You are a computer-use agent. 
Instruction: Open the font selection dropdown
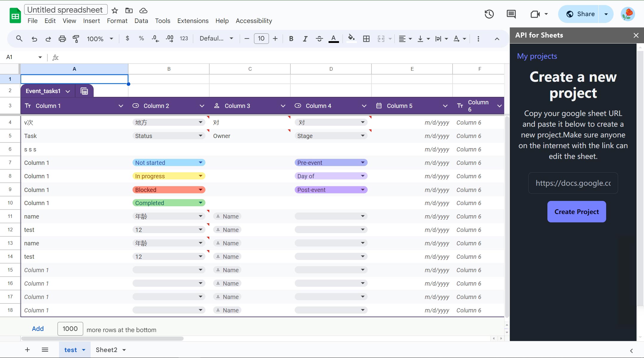[x=216, y=38]
